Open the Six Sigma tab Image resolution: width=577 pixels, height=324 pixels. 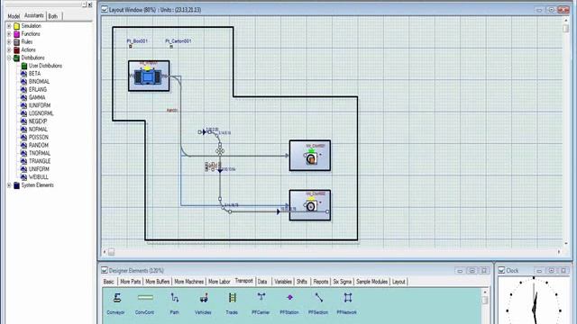tap(343, 282)
